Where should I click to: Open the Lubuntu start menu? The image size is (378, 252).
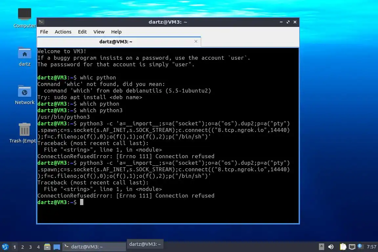(x=5, y=247)
